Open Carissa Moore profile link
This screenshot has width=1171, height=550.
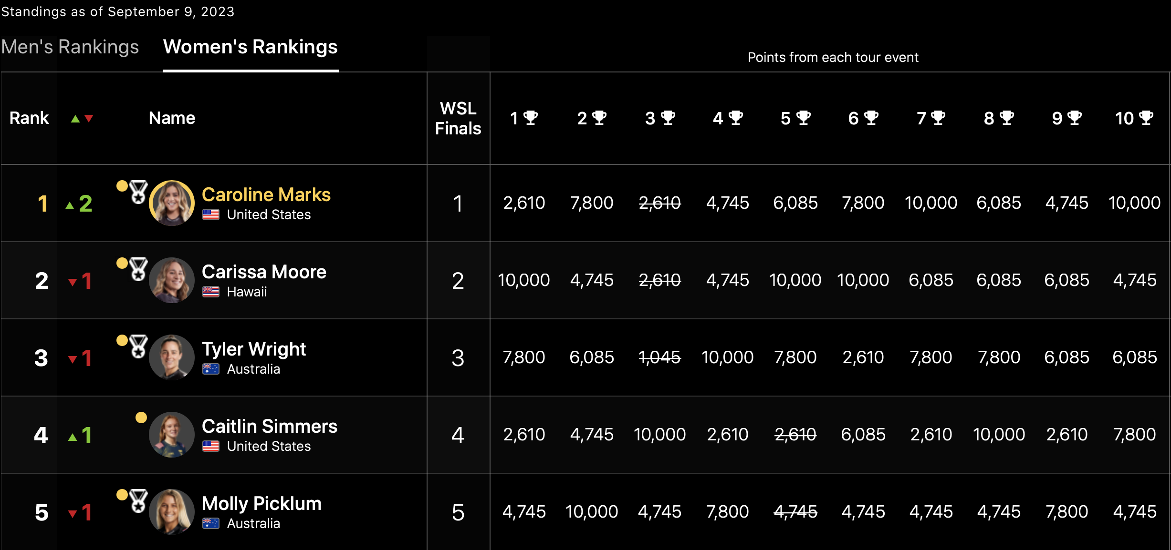[264, 272]
